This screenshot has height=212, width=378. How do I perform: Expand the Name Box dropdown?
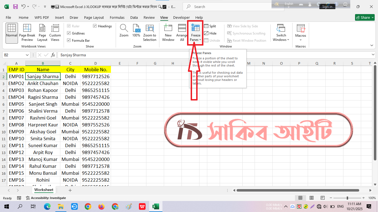(x=27, y=55)
